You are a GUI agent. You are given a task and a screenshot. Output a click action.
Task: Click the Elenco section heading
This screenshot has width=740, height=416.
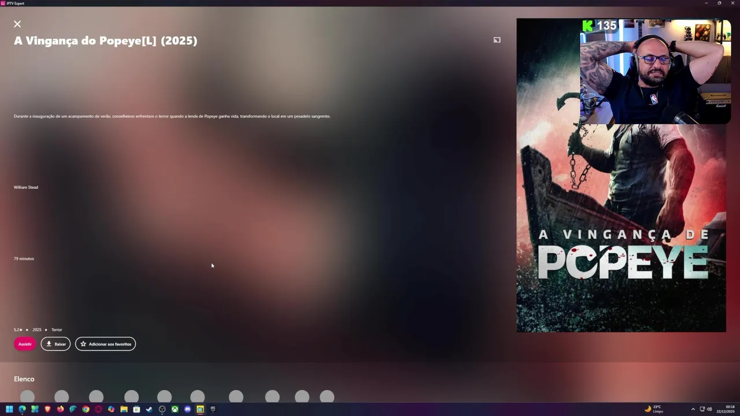coord(24,379)
